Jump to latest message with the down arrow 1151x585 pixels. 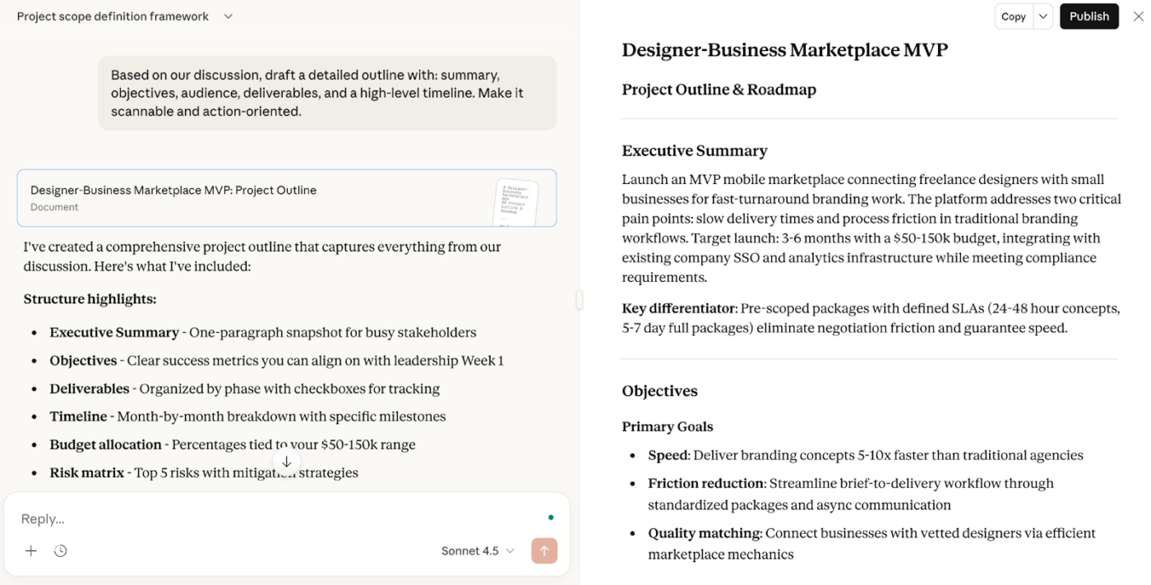[286, 462]
